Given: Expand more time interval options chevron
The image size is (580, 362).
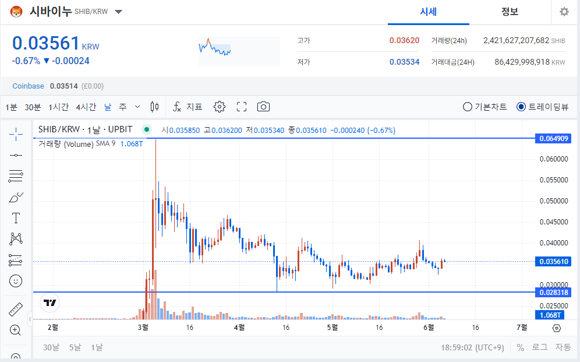Looking at the screenshot, I should tap(137, 107).
